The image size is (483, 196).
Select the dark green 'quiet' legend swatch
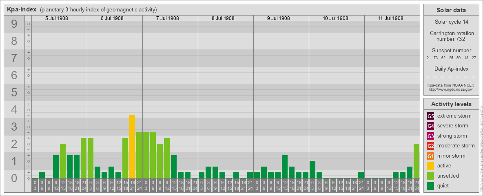tap(430, 185)
